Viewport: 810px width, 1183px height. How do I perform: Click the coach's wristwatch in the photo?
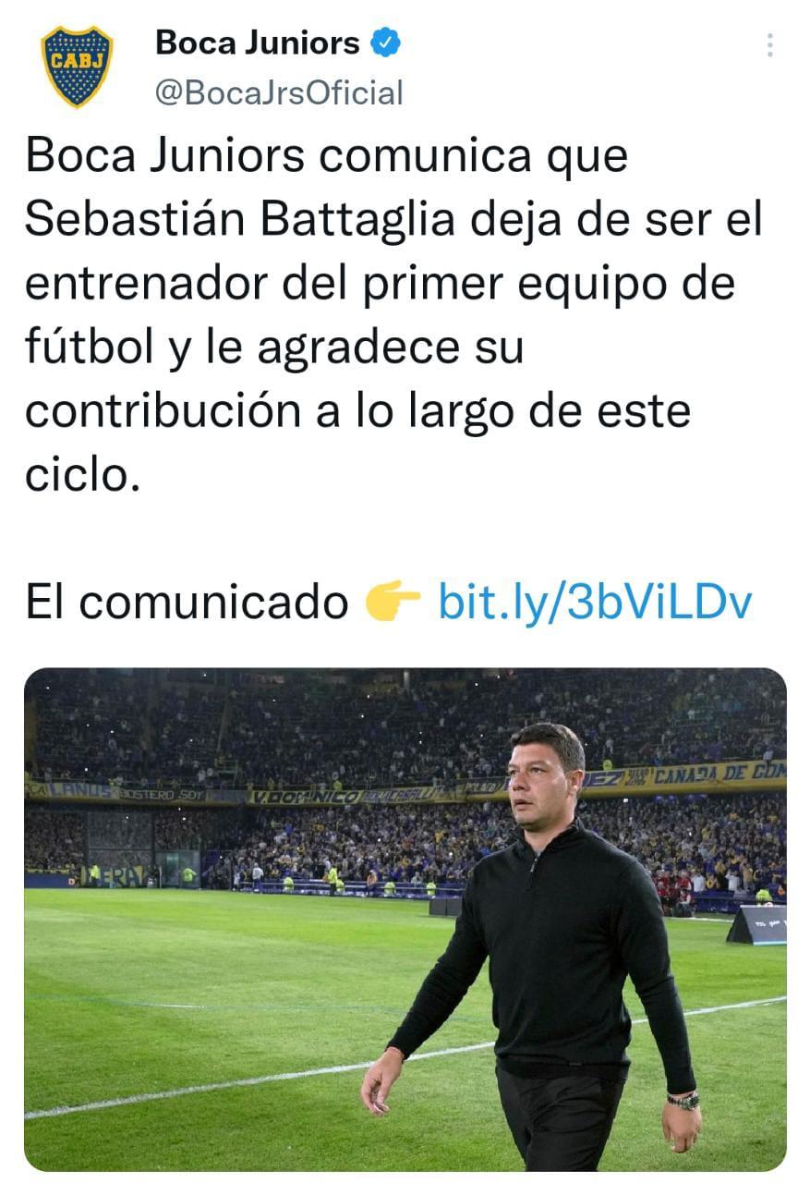pyautogui.click(x=683, y=1100)
